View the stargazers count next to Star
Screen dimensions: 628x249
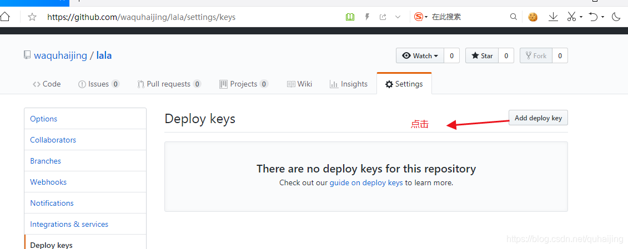coord(506,55)
